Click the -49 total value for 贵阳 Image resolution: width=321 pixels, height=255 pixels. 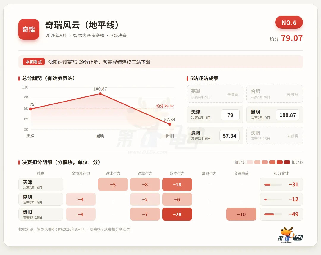point(294,214)
